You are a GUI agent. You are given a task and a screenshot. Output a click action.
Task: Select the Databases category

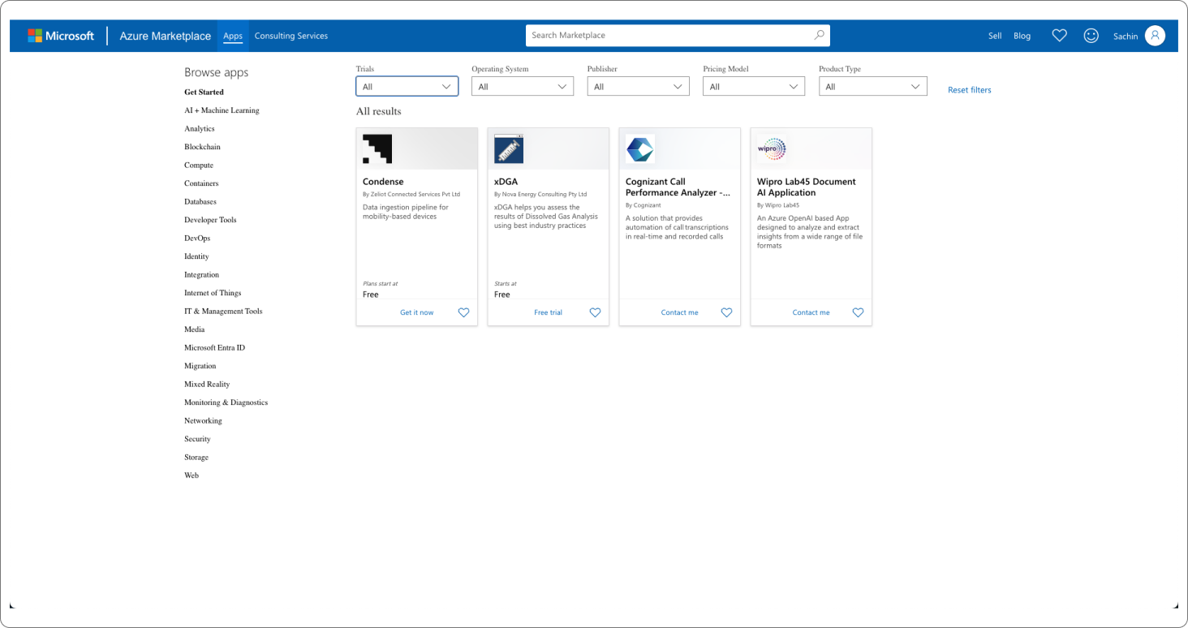point(200,202)
